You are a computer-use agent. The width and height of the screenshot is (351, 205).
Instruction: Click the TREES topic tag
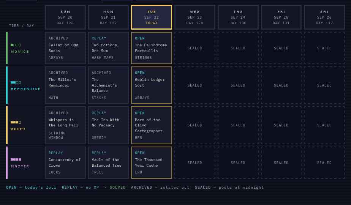click(98, 172)
